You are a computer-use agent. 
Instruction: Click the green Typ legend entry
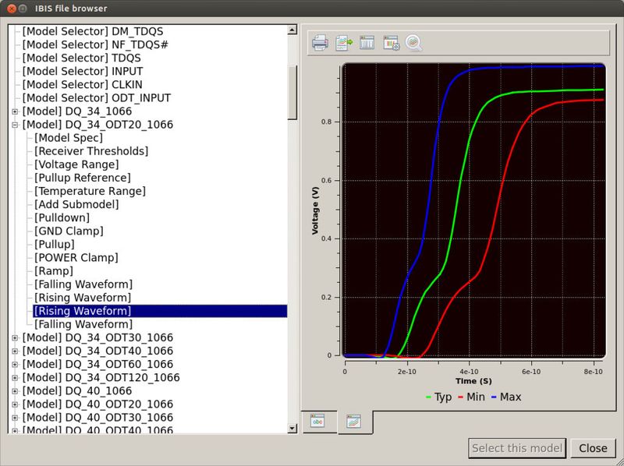tap(438, 397)
